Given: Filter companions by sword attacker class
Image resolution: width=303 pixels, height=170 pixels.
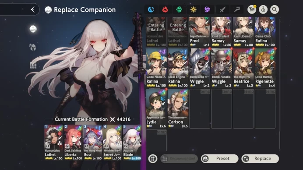Looking at the screenshot, I should (x=222, y=10).
